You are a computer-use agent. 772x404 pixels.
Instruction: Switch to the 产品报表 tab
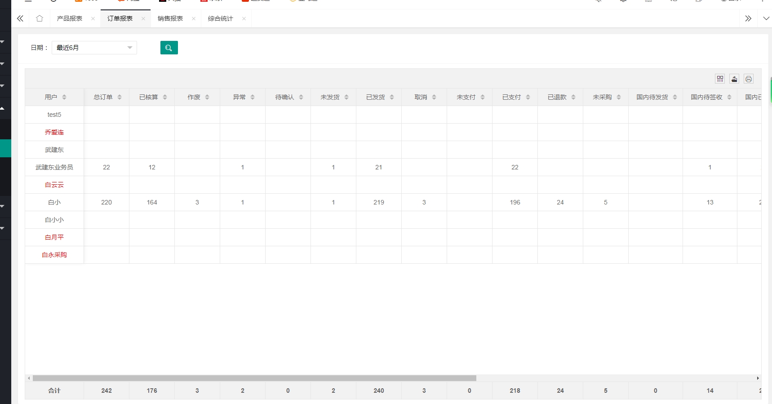pyautogui.click(x=70, y=18)
